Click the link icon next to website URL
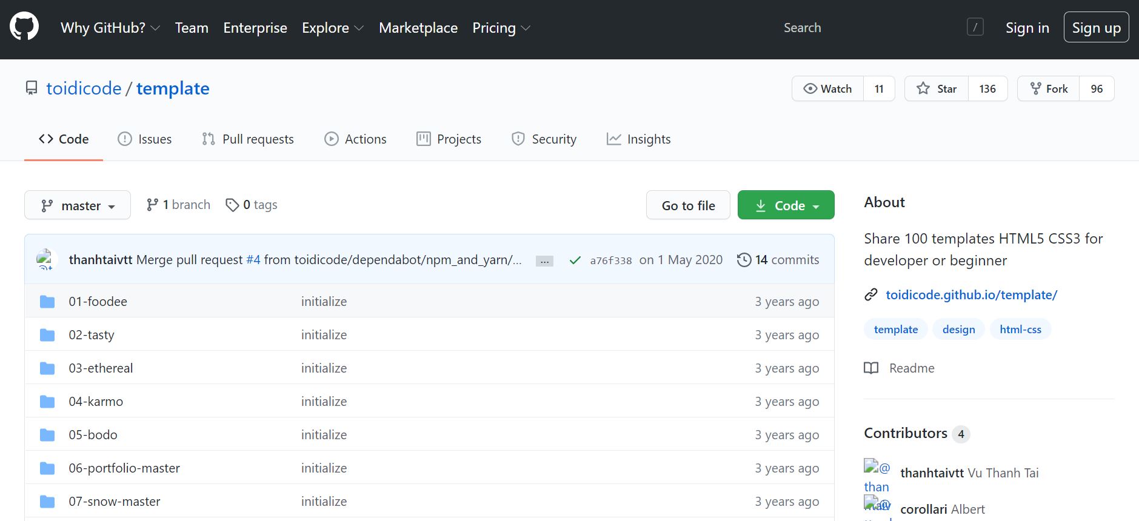The image size is (1139, 521). (871, 295)
